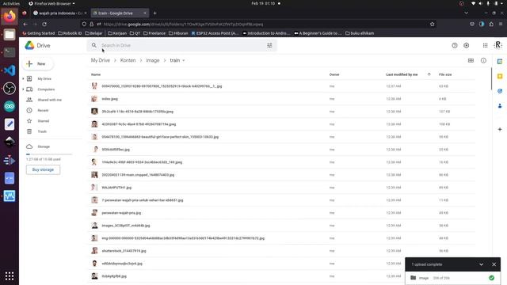Open the Firefox extensions puzzle icon
This screenshot has width=507, height=285.
click(491, 25)
